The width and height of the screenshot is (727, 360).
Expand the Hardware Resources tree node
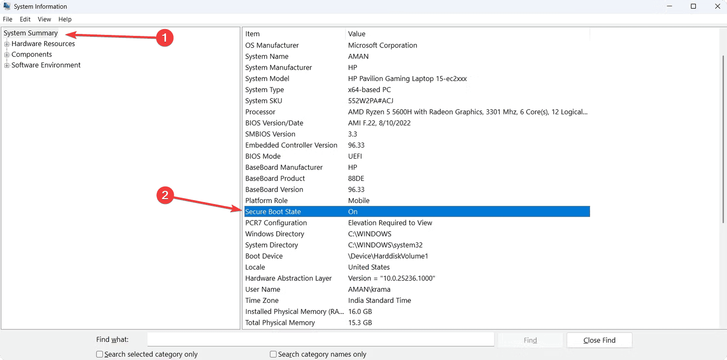click(x=7, y=44)
